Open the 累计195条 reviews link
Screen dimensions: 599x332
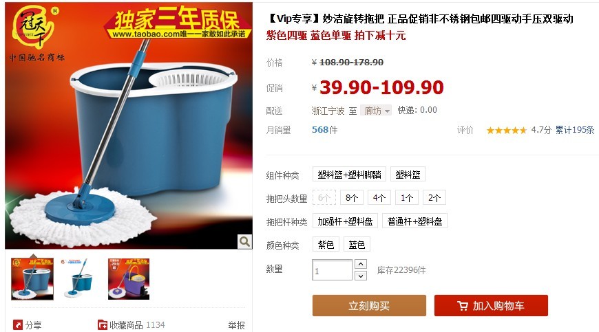[574, 130]
